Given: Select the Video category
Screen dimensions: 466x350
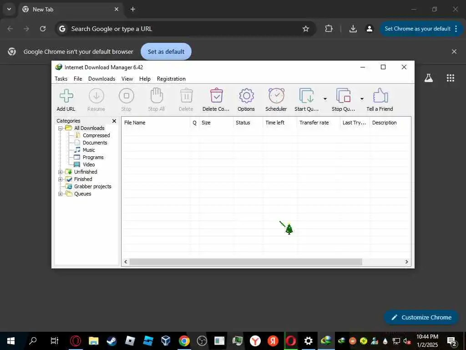Looking at the screenshot, I should (89, 165).
